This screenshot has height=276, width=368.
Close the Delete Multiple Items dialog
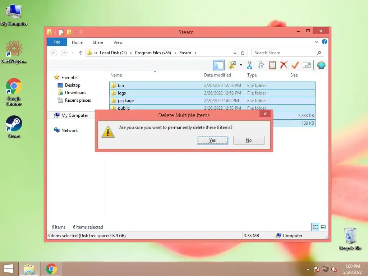tap(265, 114)
